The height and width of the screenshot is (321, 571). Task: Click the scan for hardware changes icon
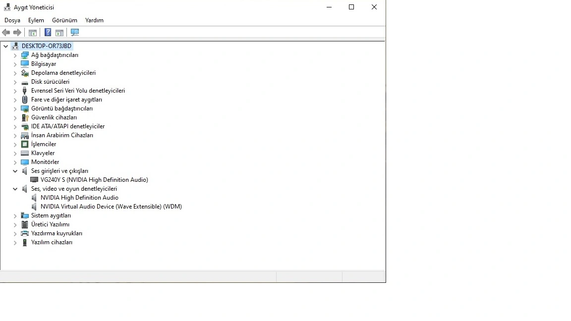(75, 32)
